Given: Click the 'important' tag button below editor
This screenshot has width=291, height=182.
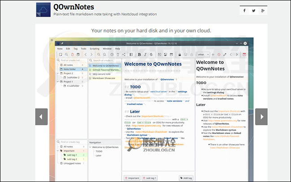Looking at the screenshot, I should (132, 178).
